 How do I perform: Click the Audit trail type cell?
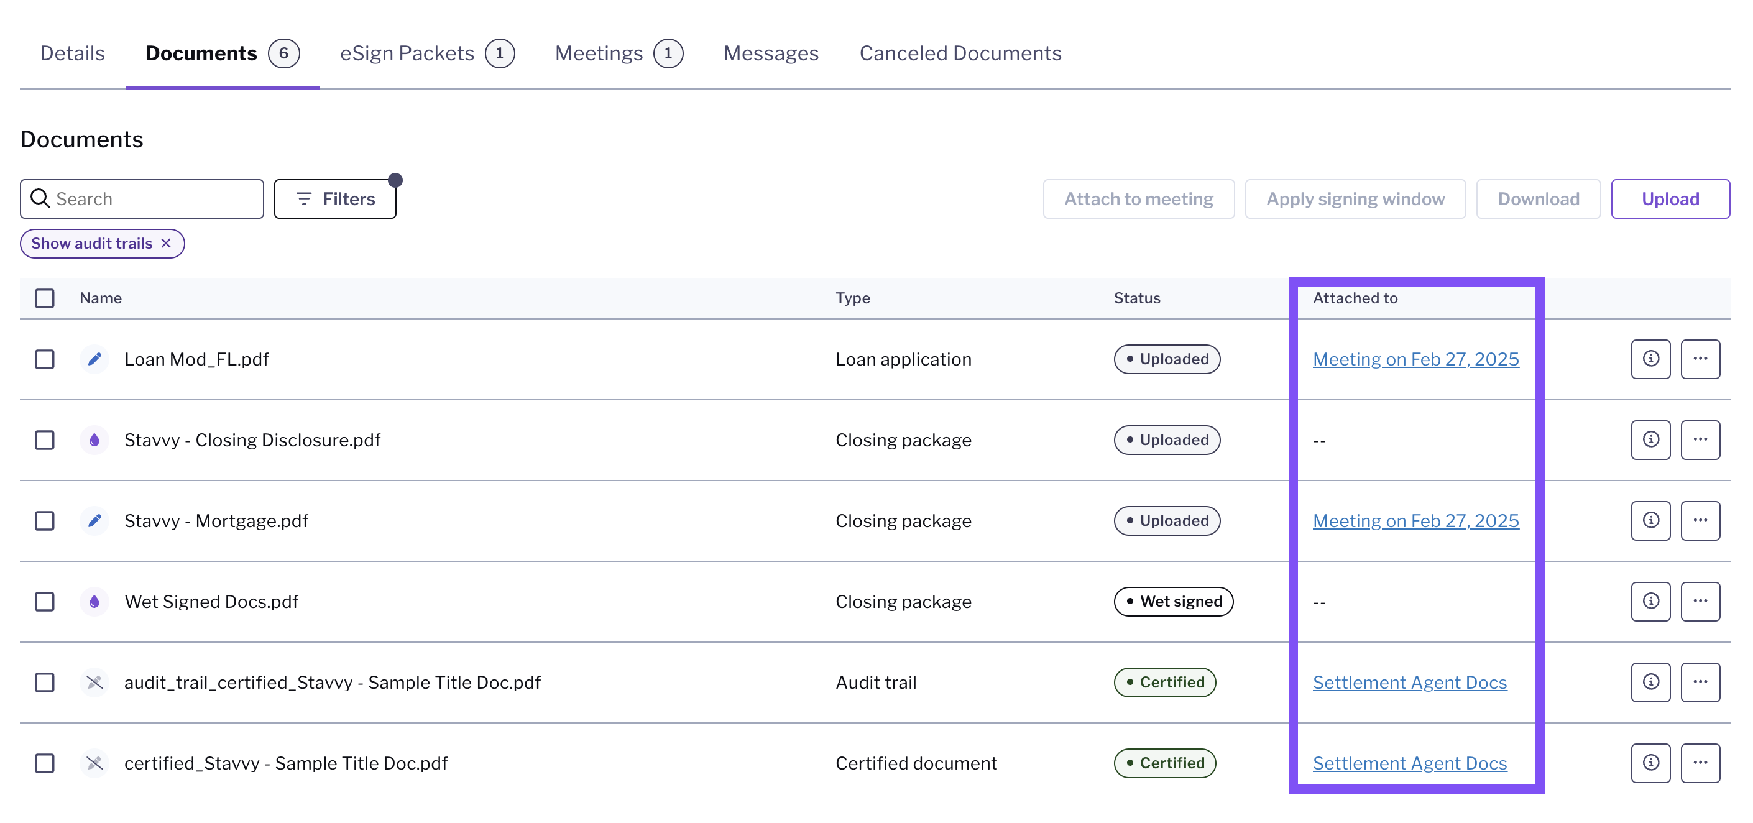click(876, 682)
